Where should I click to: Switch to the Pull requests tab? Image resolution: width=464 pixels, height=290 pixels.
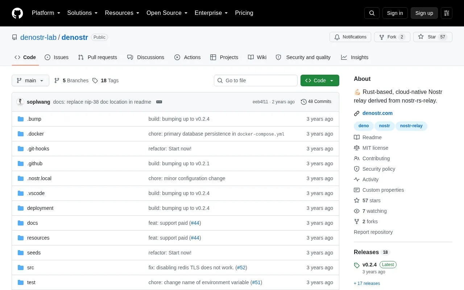tap(98, 57)
